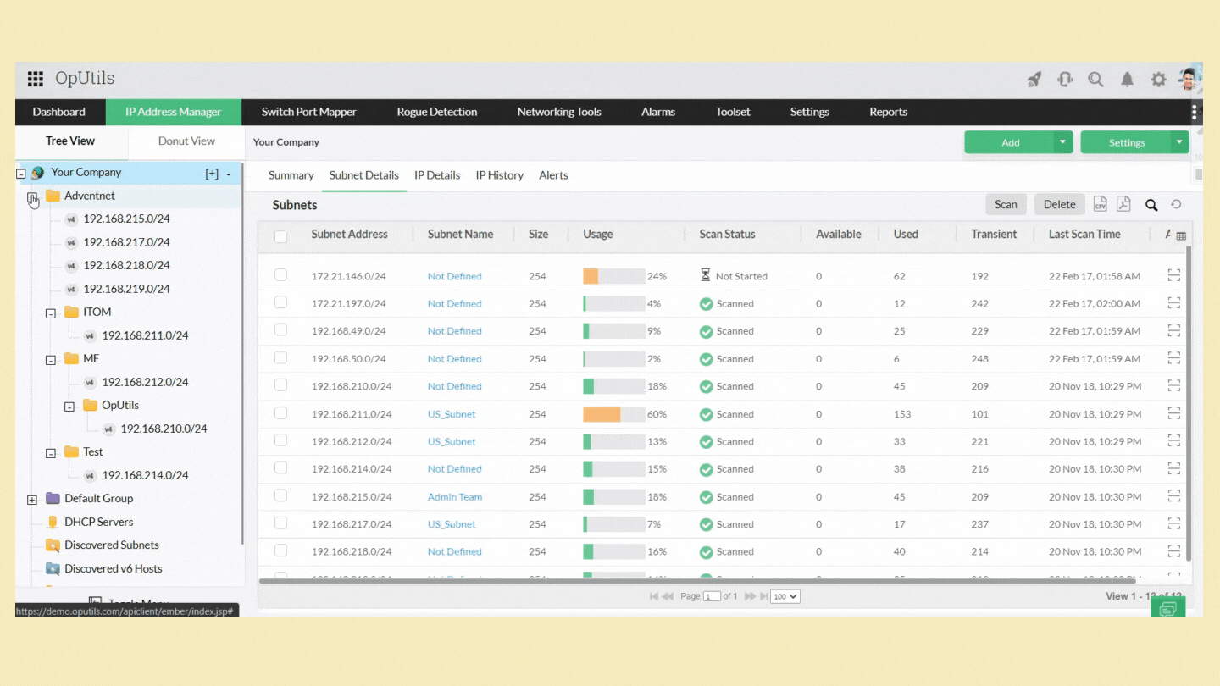Viewport: 1220px width, 686px height.
Task: Click the rocket quick-start icon
Action: point(1034,79)
